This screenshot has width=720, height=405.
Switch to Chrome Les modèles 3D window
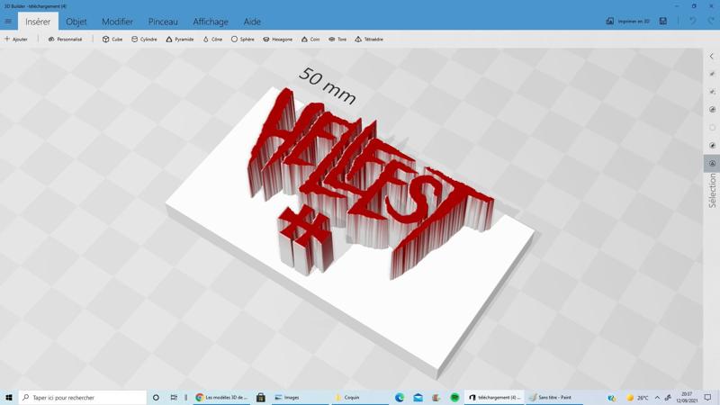point(221,397)
